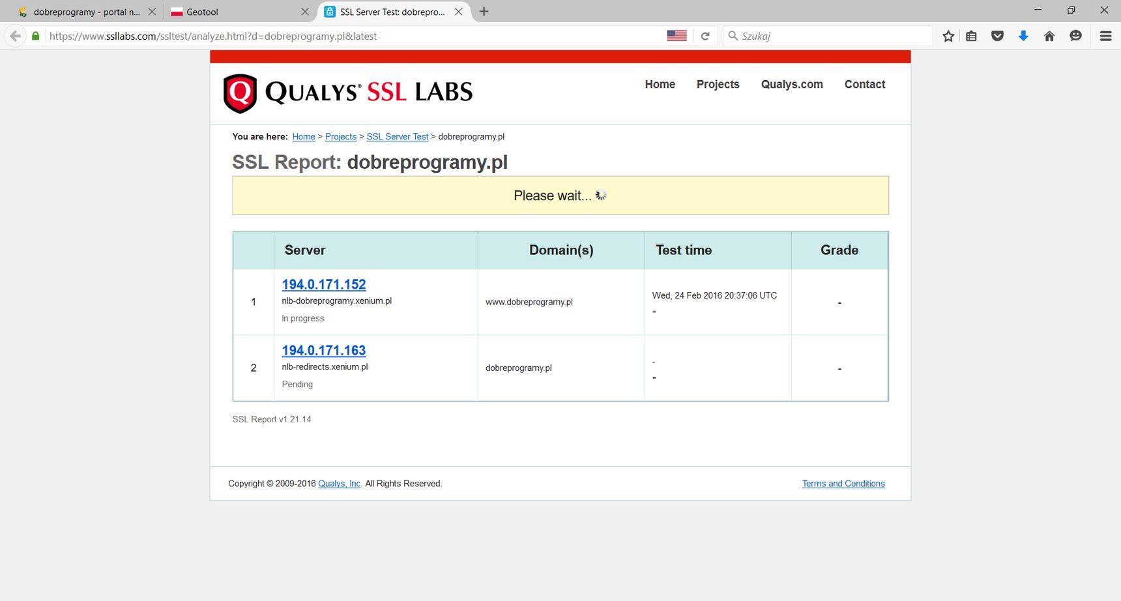Click the Pending status text
The image size is (1121, 601).
pyautogui.click(x=297, y=384)
